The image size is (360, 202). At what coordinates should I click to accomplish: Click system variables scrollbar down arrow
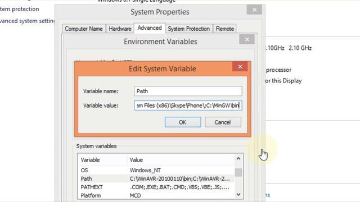coord(238,195)
